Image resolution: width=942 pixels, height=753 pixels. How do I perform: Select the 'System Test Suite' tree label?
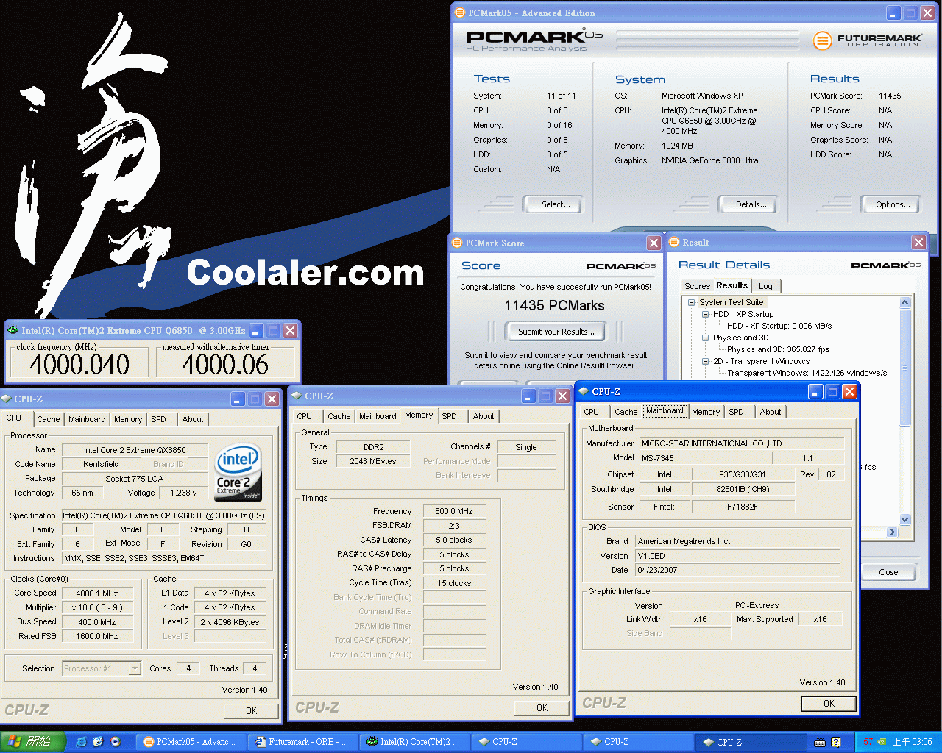(732, 302)
